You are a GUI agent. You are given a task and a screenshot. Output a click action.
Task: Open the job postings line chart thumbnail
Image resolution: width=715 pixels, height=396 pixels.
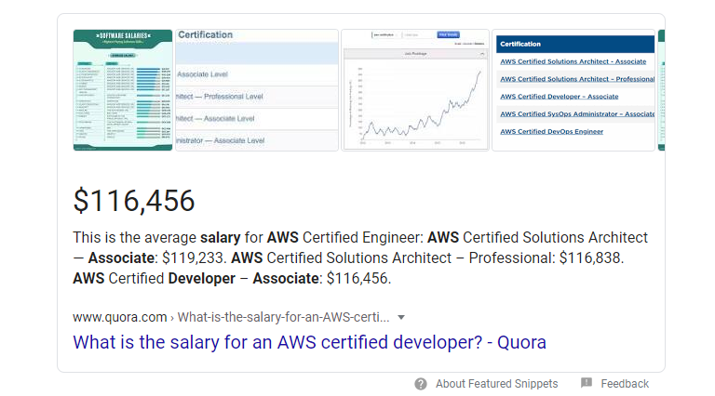click(415, 90)
